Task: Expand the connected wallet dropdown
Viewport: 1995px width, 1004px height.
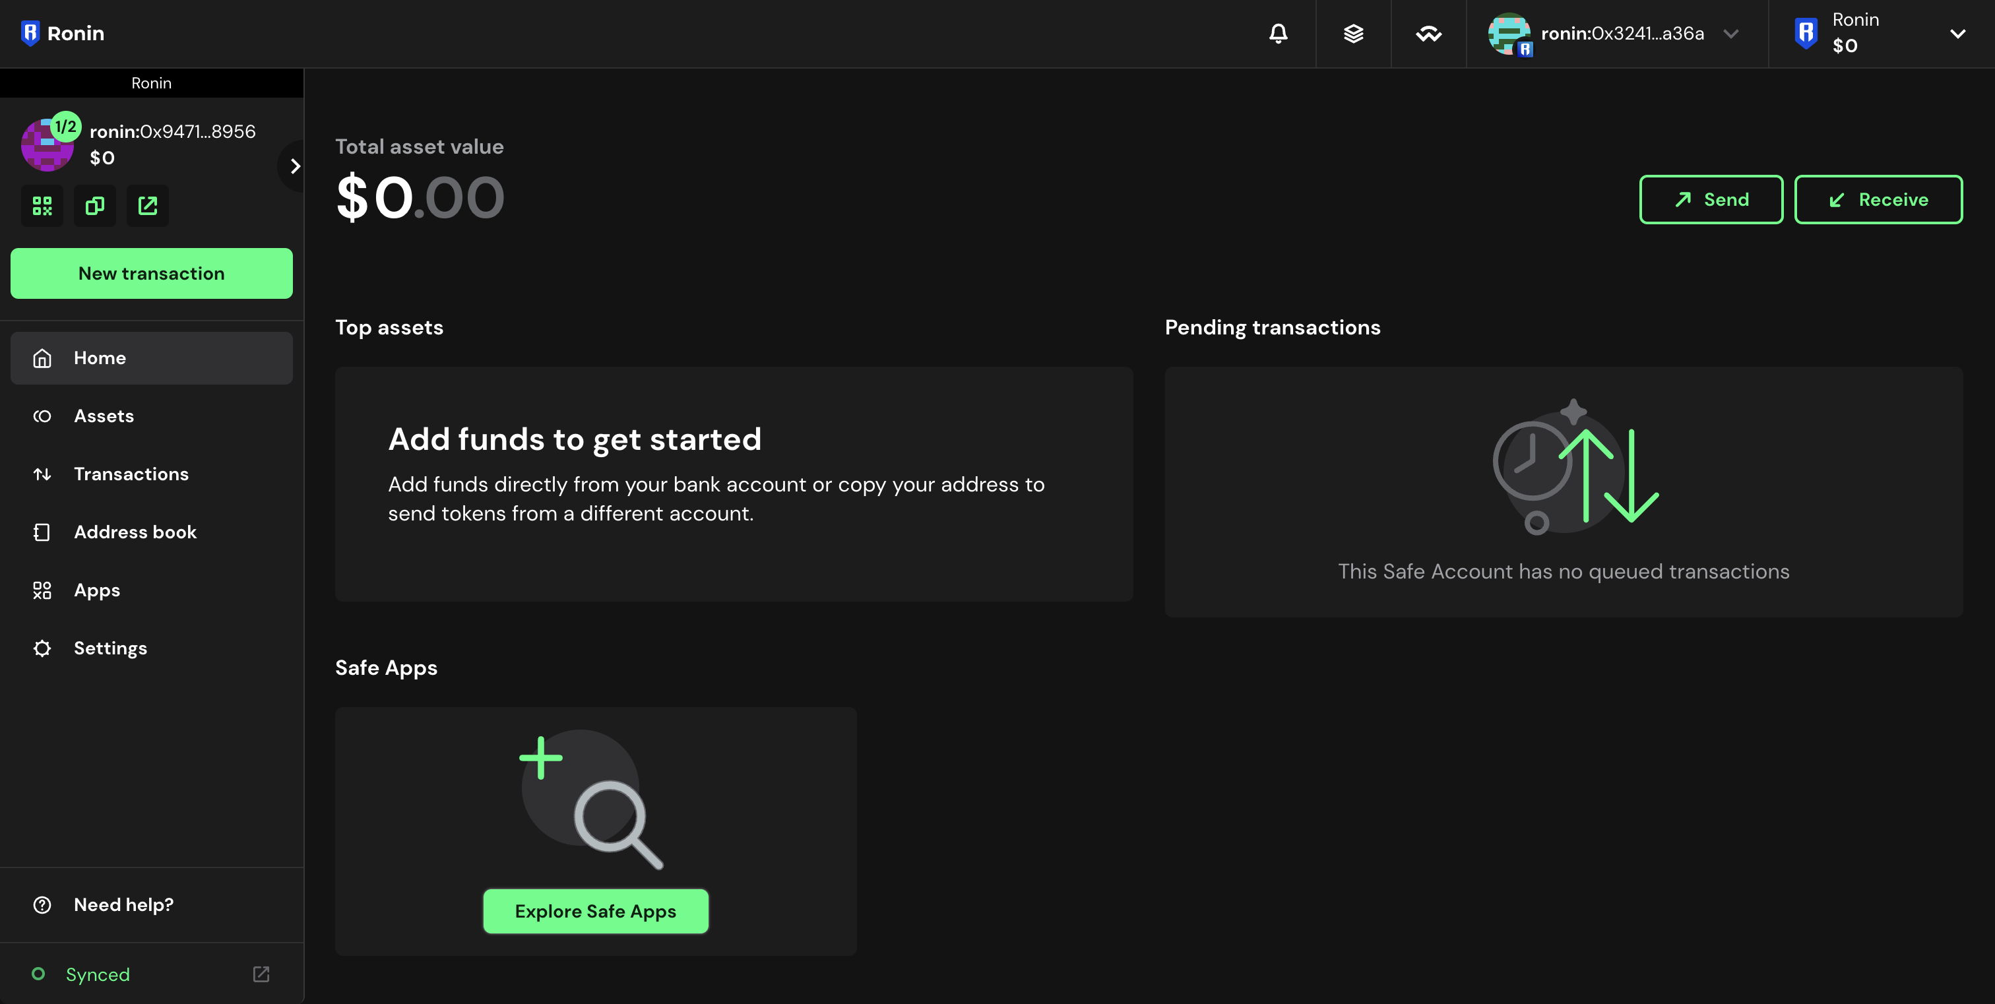Action: pos(1731,33)
